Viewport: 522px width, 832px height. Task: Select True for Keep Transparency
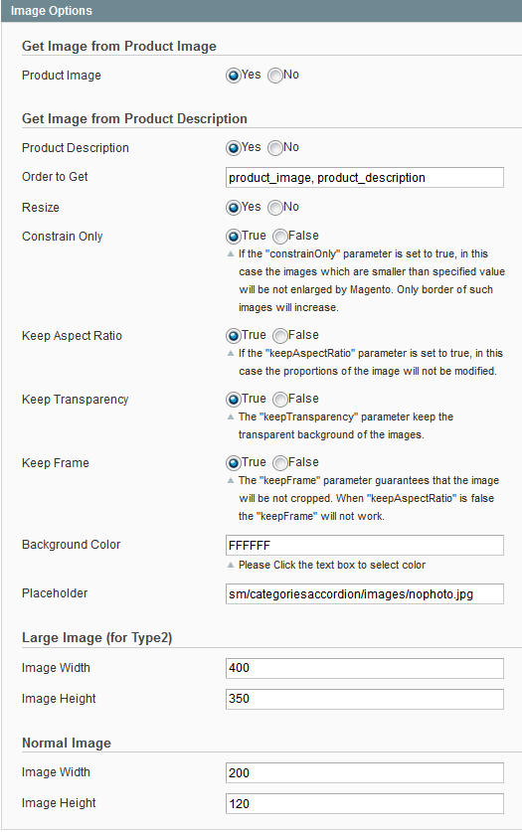(234, 400)
